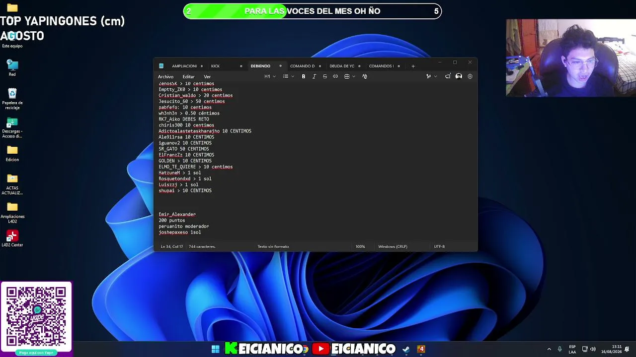Click the Ln 34, Col 17 status indicator

(172, 246)
